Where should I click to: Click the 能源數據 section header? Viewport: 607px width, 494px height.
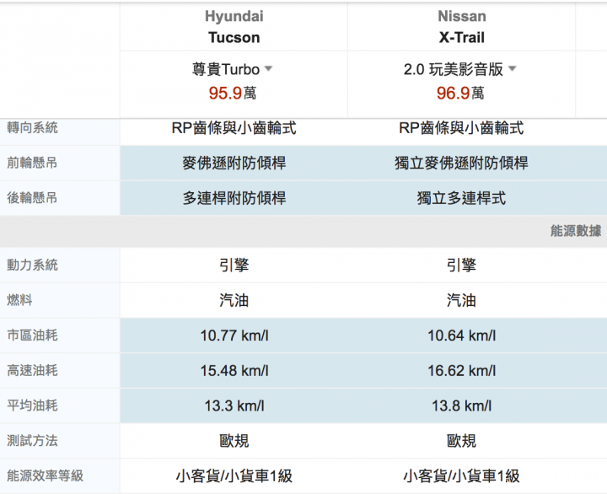point(576,231)
